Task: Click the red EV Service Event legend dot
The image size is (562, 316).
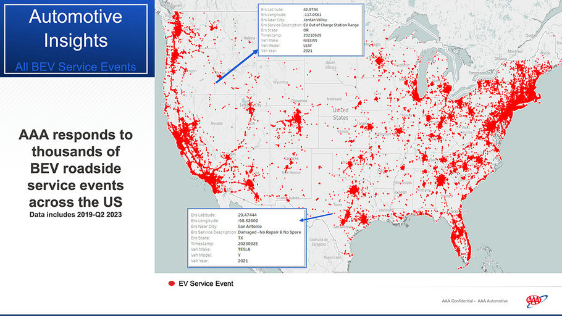Action: (x=172, y=283)
